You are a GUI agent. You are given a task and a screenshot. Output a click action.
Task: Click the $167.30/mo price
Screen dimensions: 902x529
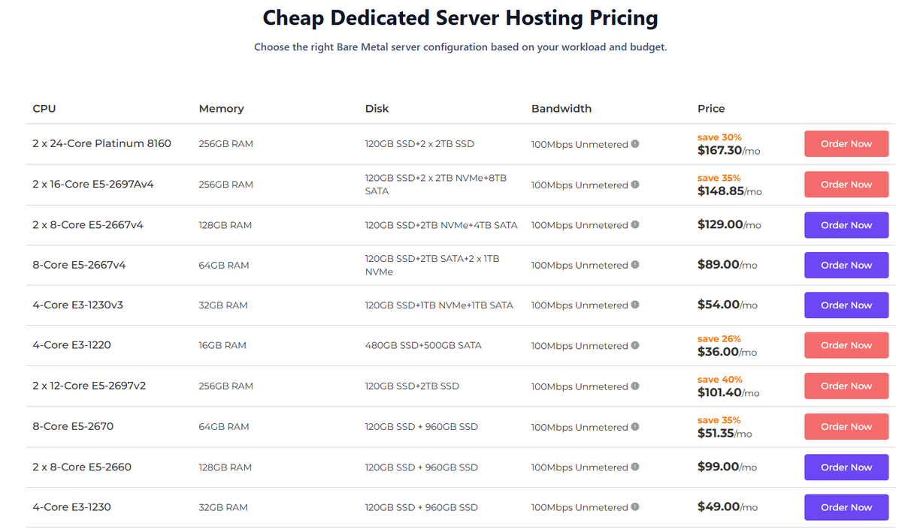pos(728,150)
